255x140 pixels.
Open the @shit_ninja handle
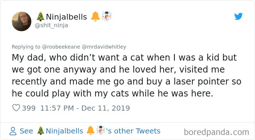51,25
